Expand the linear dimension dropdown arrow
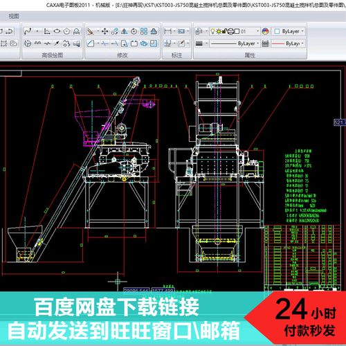Image resolution: width=346 pixels, height=346 pixels. tap(174, 31)
